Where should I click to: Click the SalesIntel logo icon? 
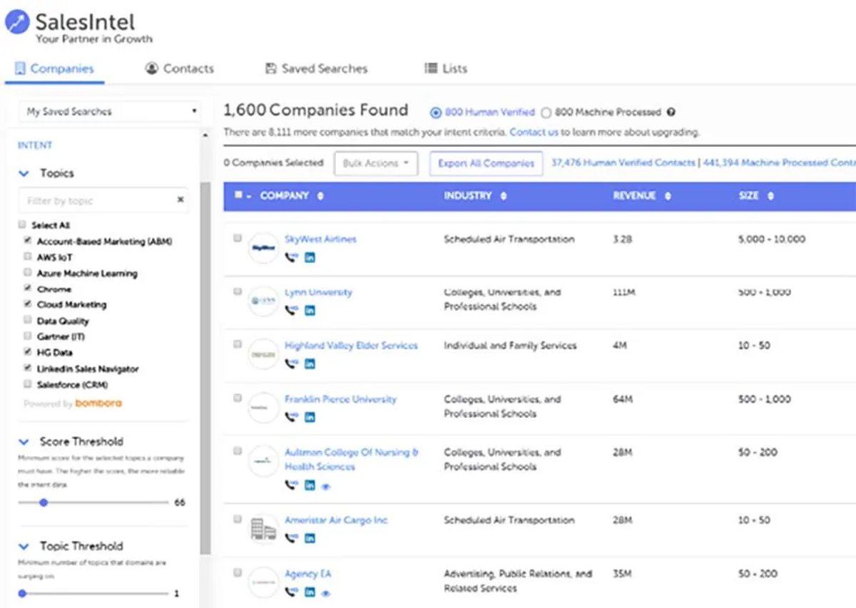pyautogui.click(x=17, y=22)
